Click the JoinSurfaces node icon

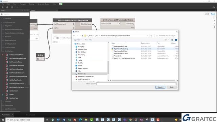pos(7,91)
